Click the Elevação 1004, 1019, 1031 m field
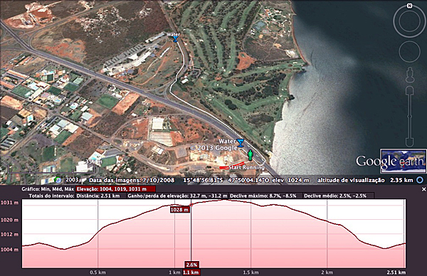Image resolution: width=427 pixels, height=276 pixels. (x=116, y=189)
